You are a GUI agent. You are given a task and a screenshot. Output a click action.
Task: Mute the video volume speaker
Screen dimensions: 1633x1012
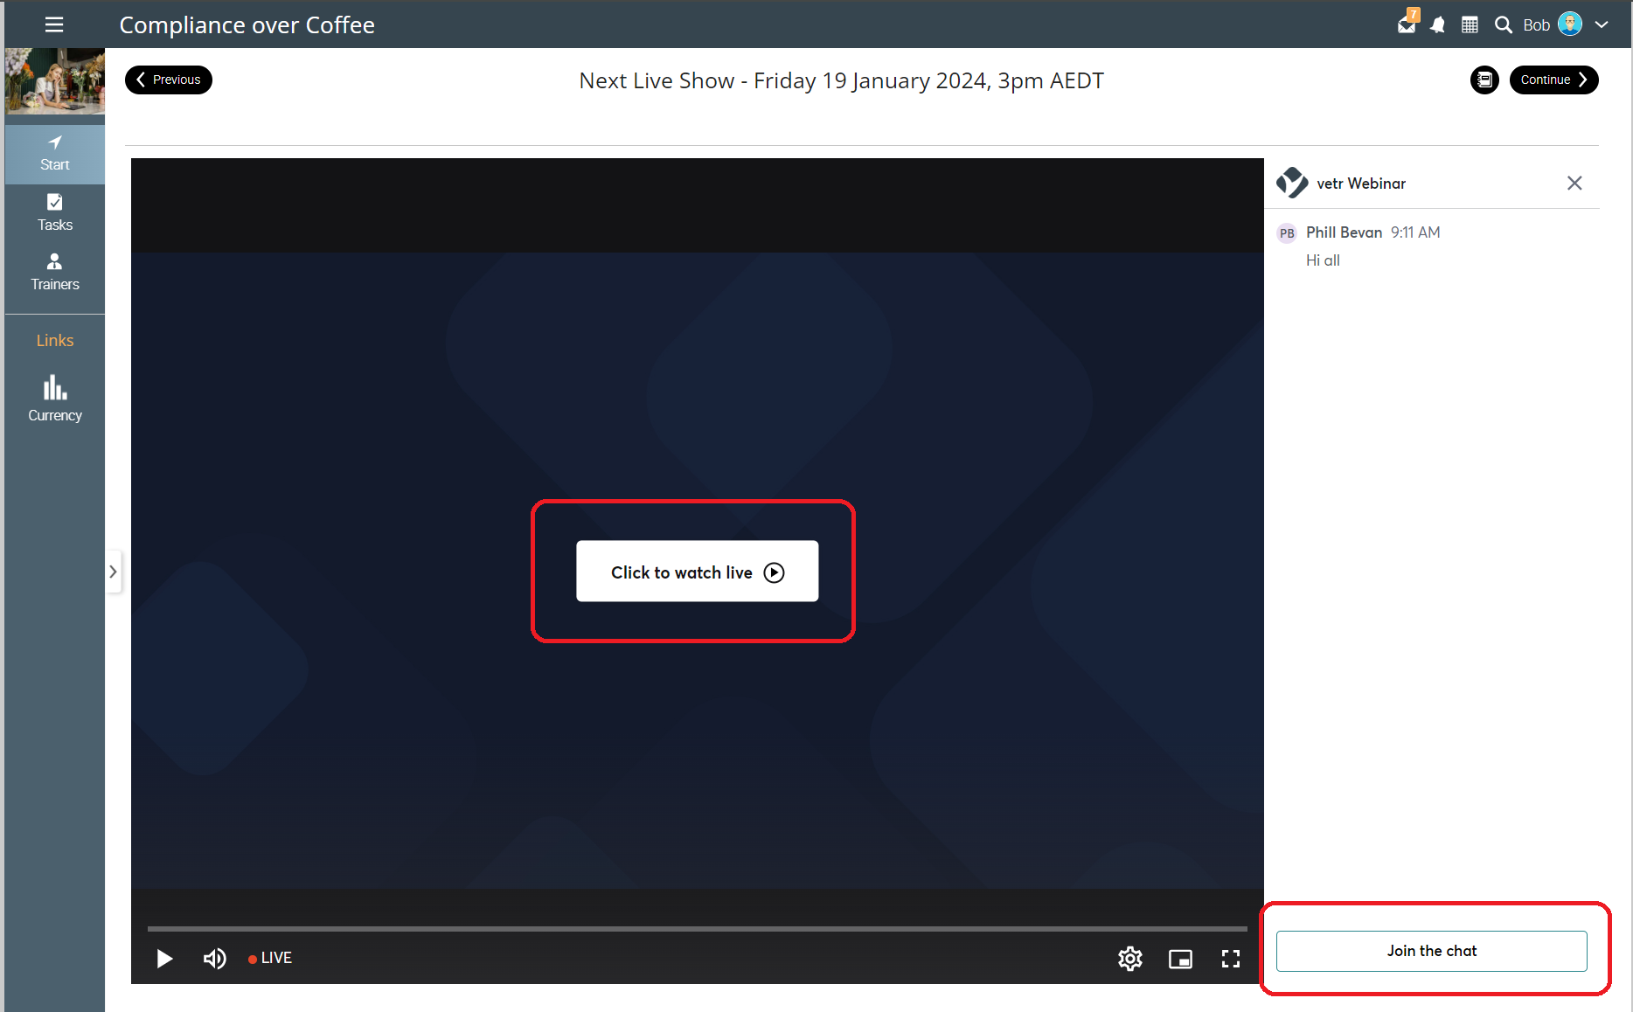point(214,959)
